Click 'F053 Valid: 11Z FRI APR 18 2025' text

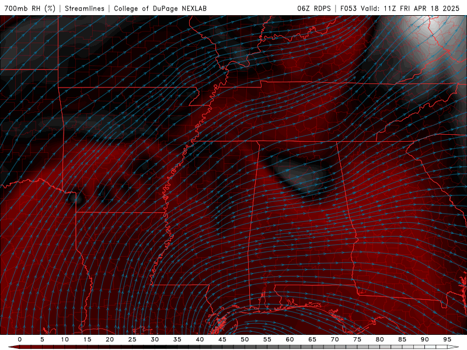click(400, 8)
